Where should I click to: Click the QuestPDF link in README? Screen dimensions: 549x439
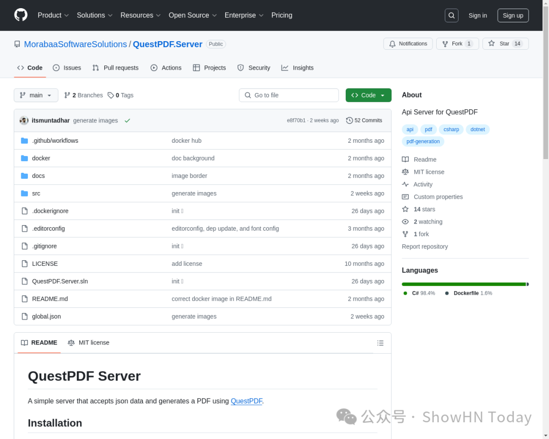pyautogui.click(x=247, y=401)
